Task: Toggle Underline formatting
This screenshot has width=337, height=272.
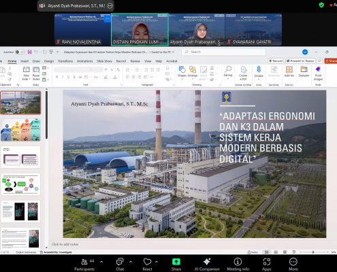Action: point(68,77)
